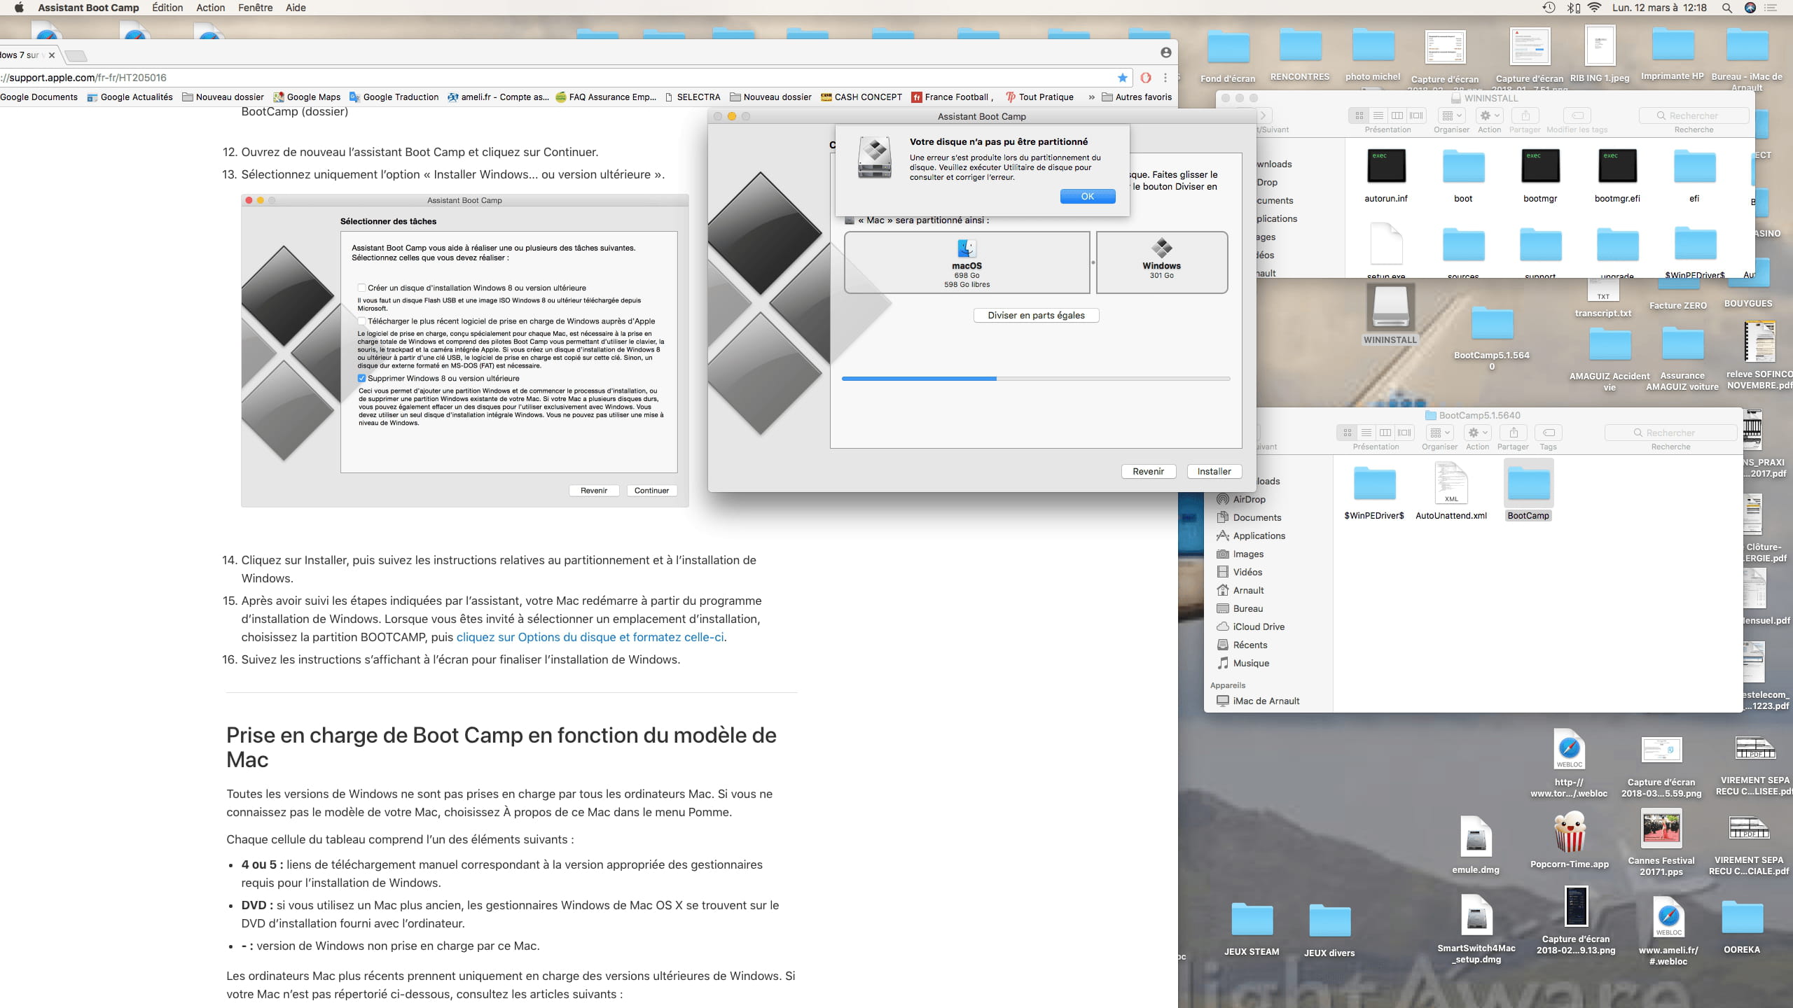
Task: Select emule.dmg on the desktop
Action: point(1476,846)
